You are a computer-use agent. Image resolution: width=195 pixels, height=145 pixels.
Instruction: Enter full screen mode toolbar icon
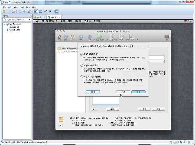[45, 11]
